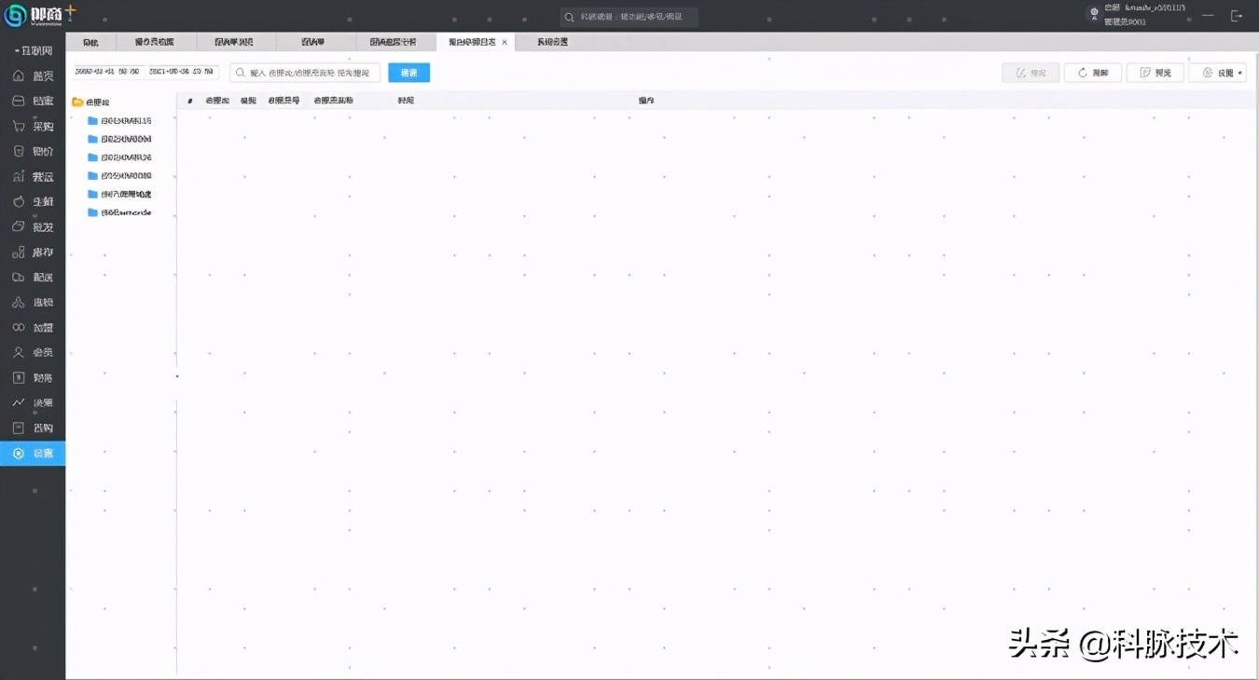
Task: Open the 会员 person icon in sidebar
Action: click(18, 353)
